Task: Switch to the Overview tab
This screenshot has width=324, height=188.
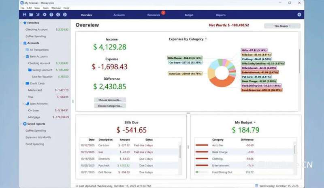Action: (87, 15)
